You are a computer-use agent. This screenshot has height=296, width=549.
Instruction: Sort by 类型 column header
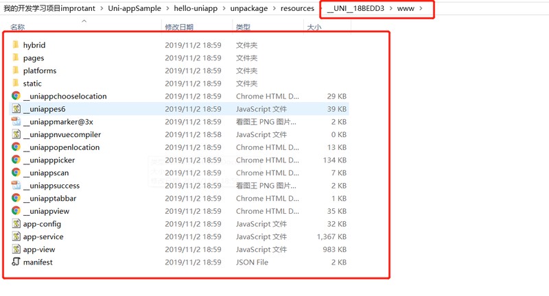point(243,27)
